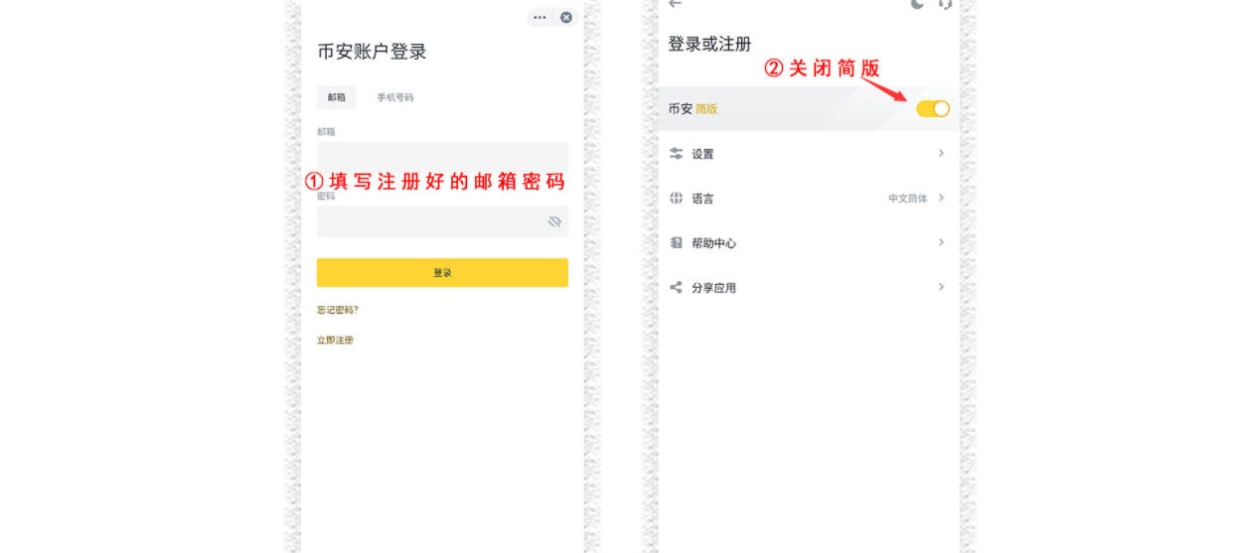Screen dimensions: 1242x553
Task: Expand the 帮助中心 row chevron
Action: [x=941, y=243]
